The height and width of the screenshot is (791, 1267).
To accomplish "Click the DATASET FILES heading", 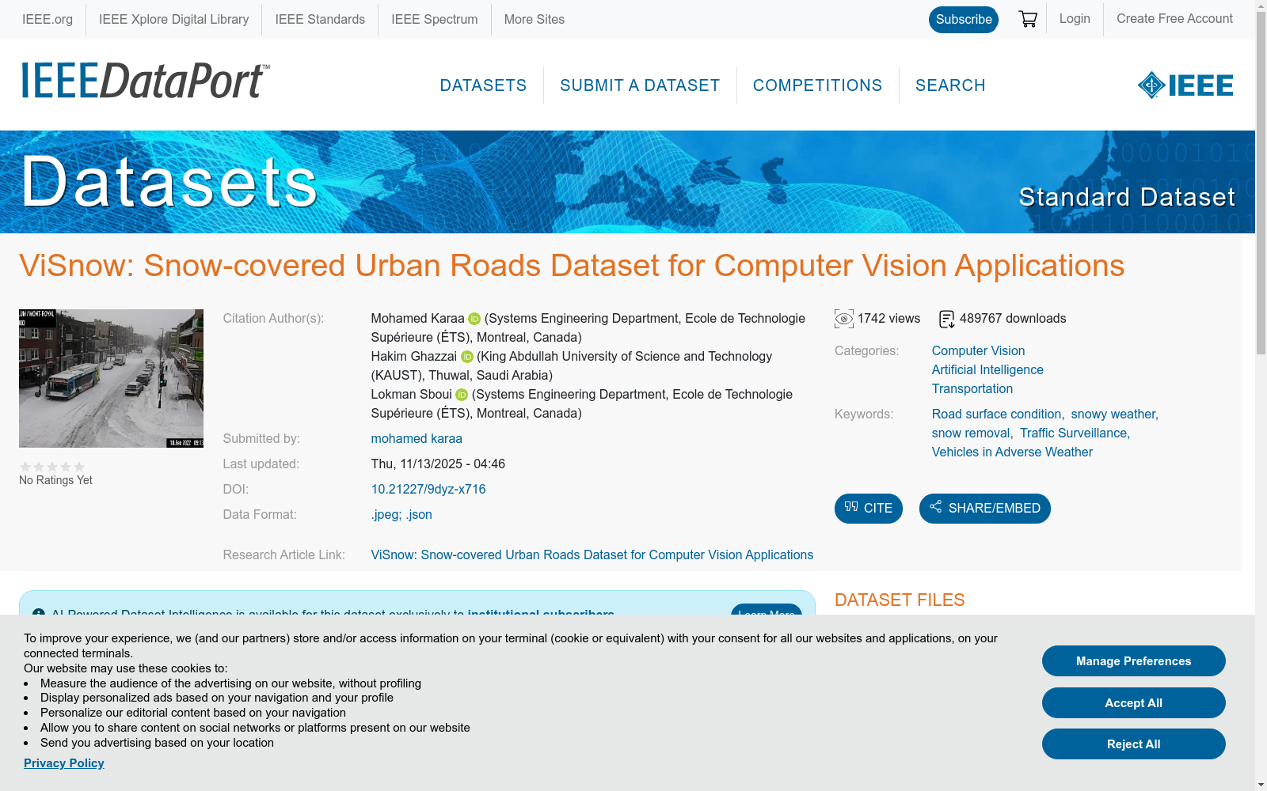I will click(x=900, y=600).
